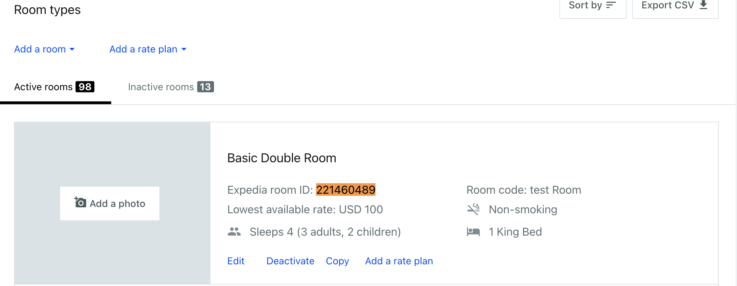Click the bed icon
The height and width of the screenshot is (286, 737).
pos(473,232)
